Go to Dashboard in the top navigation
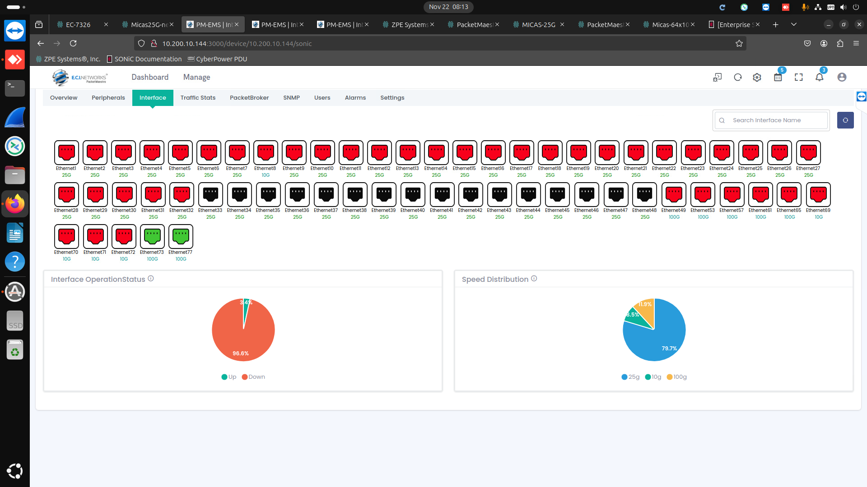The image size is (867, 487). pyautogui.click(x=149, y=77)
